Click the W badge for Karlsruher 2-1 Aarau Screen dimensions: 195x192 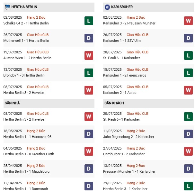click(188, 90)
